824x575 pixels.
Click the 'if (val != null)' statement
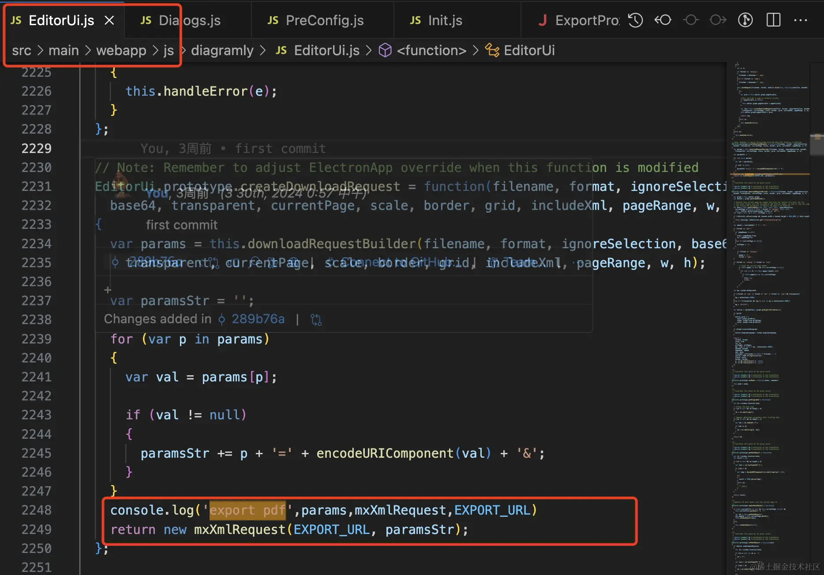186,415
